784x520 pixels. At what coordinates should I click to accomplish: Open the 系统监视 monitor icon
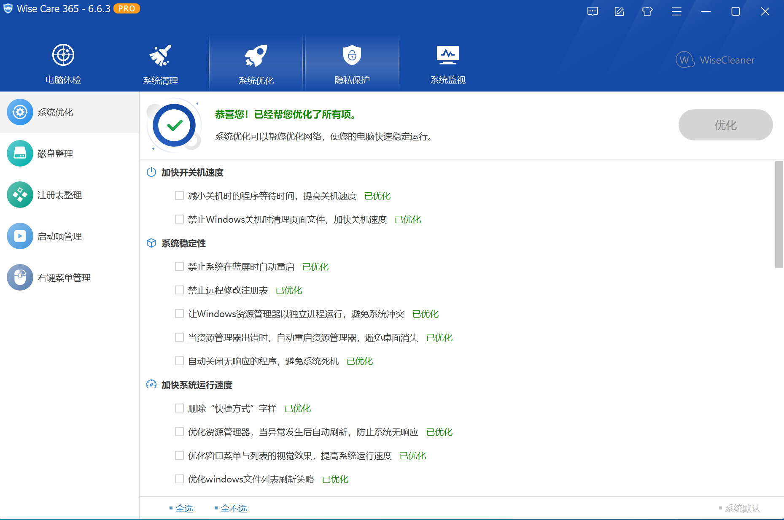pyautogui.click(x=448, y=55)
